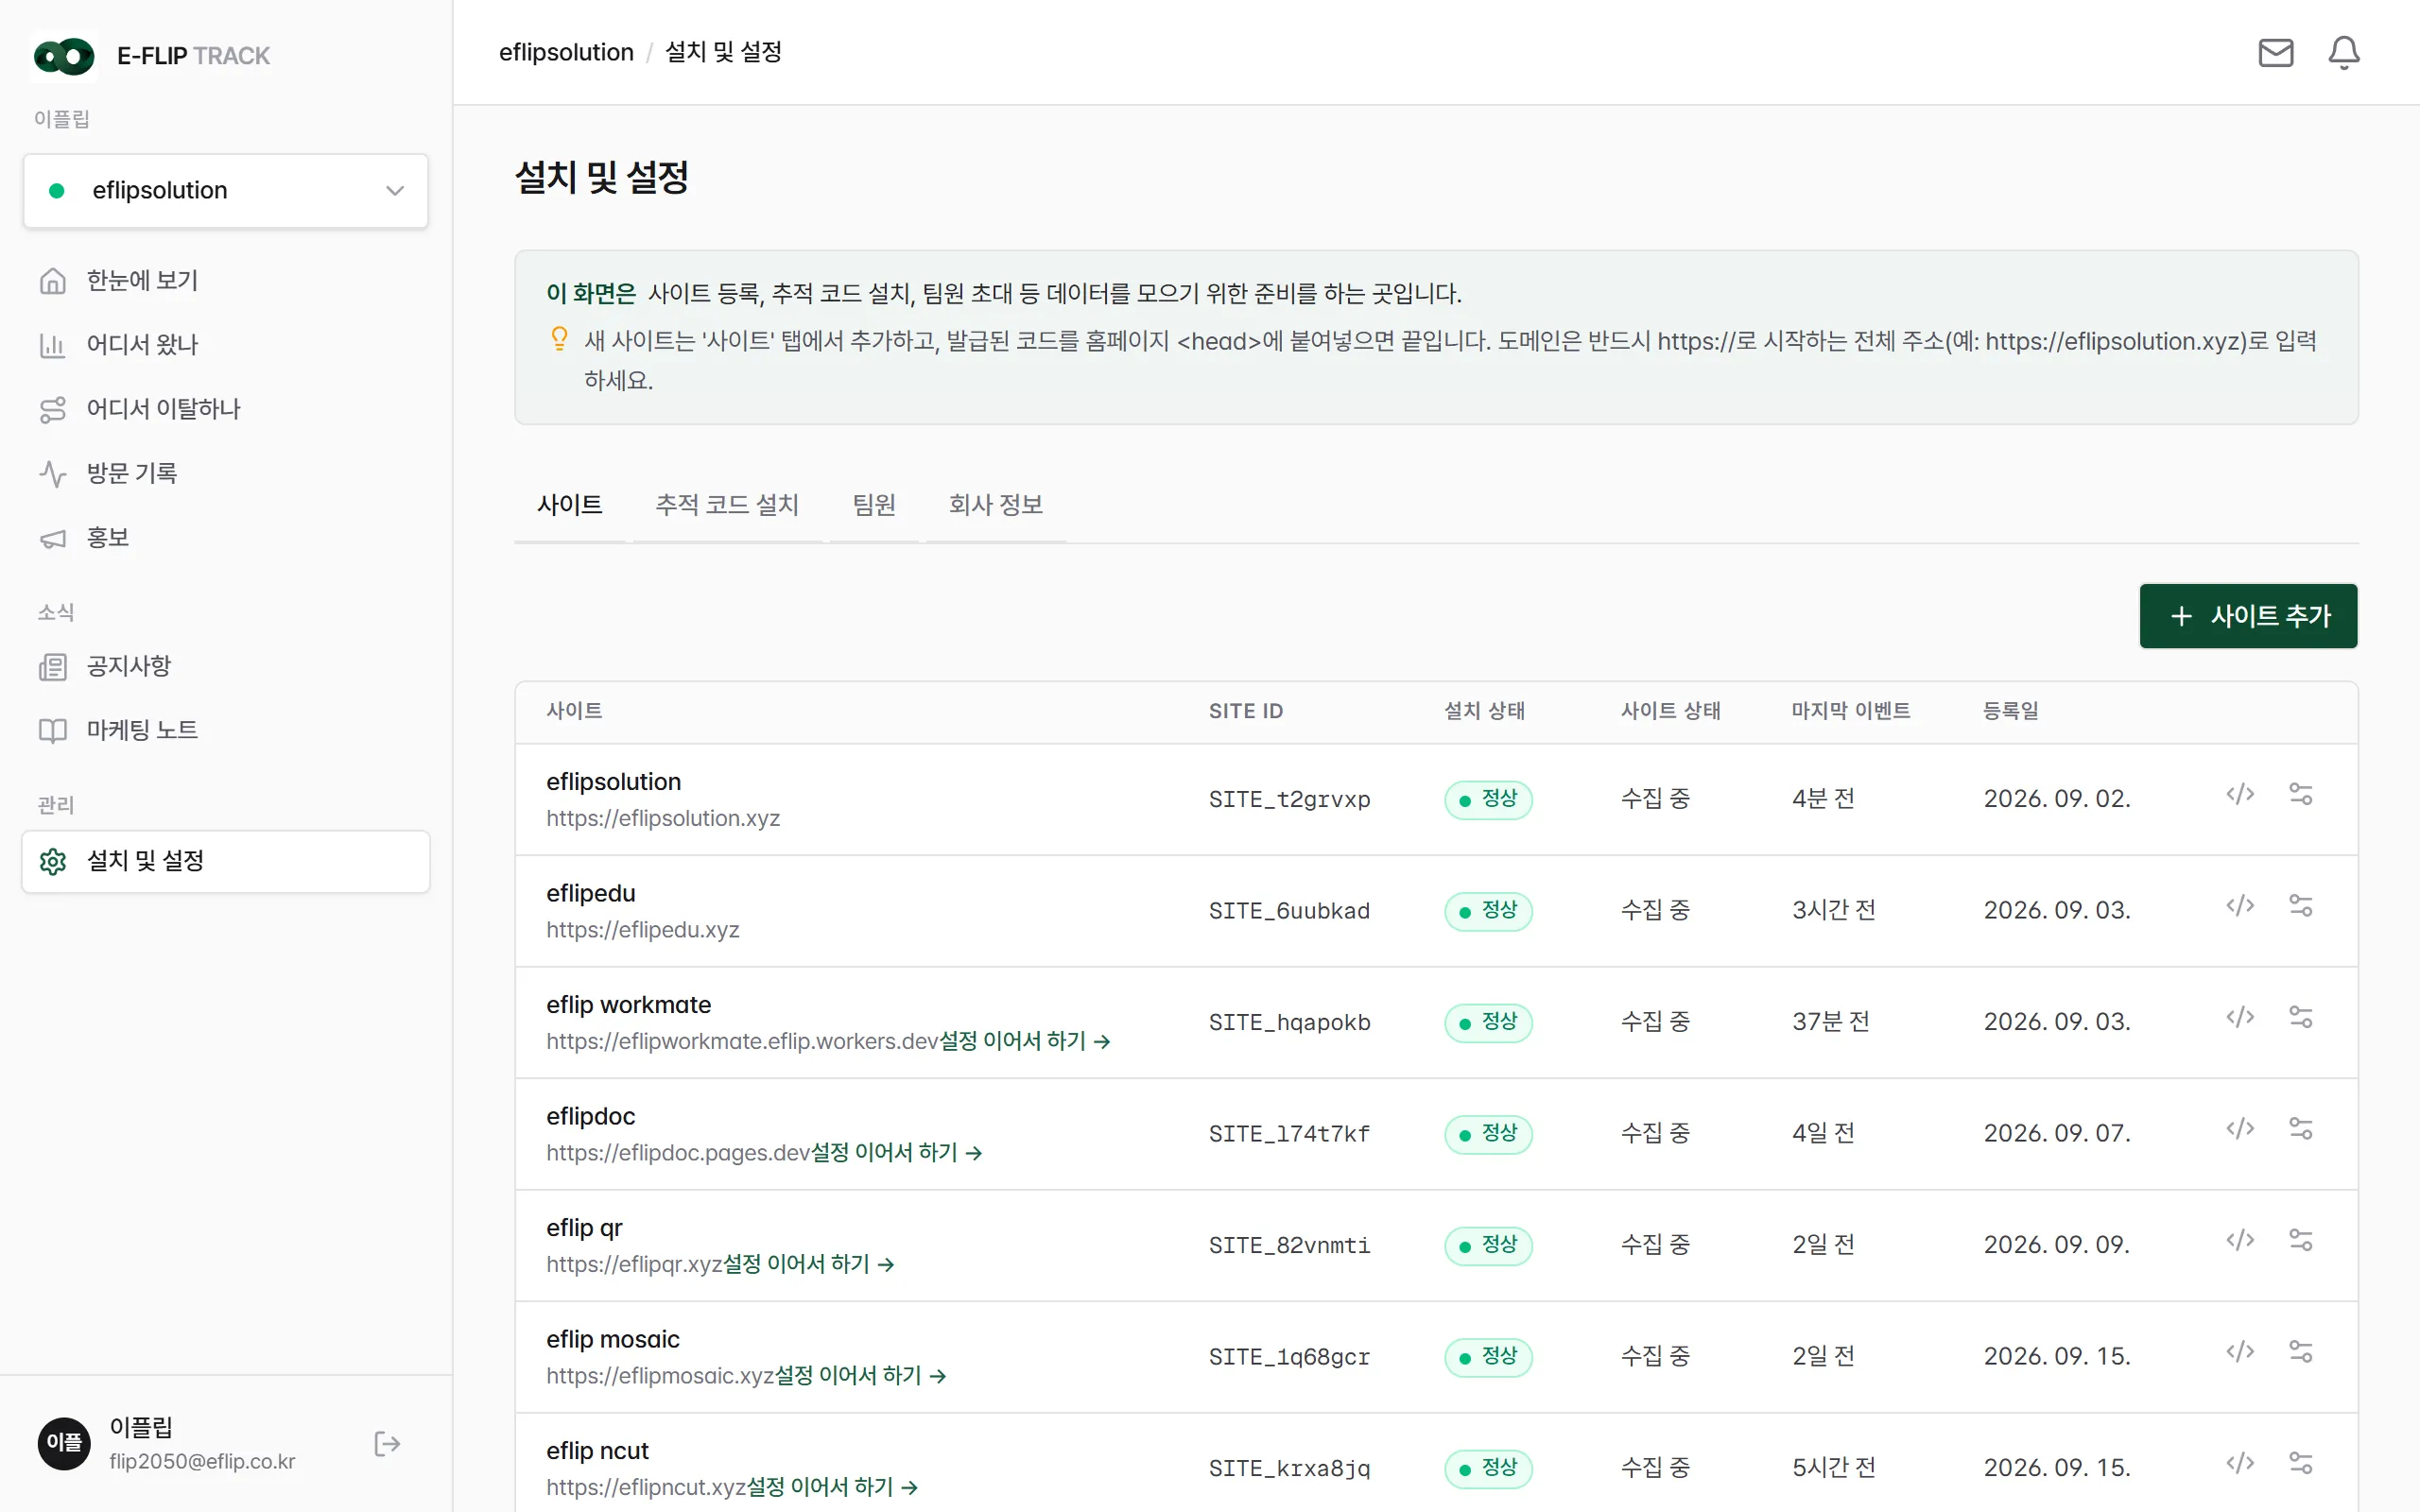
Task: Click the 이플 user avatar
Action: tap(64, 1443)
